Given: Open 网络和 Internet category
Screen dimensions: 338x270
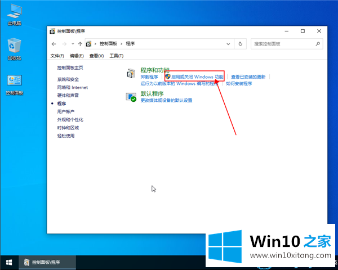Looking at the screenshot, I should pos(73,87).
